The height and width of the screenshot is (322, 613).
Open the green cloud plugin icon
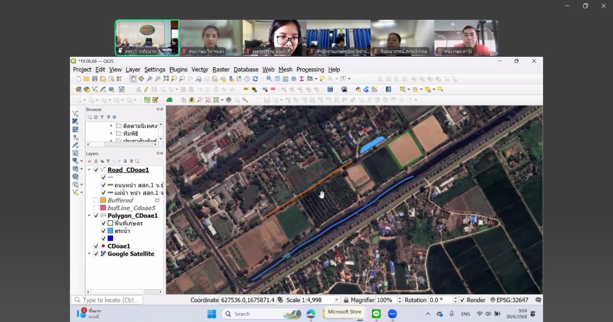pyautogui.click(x=169, y=99)
